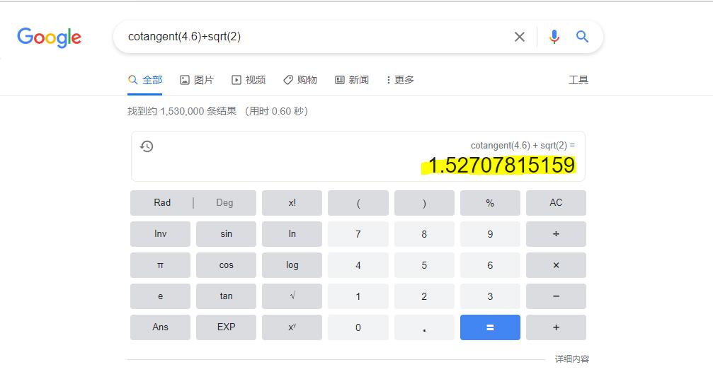Screen dimensions: 713x384
Task: Expand the 更多 (More) menu
Action: pyautogui.click(x=400, y=80)
